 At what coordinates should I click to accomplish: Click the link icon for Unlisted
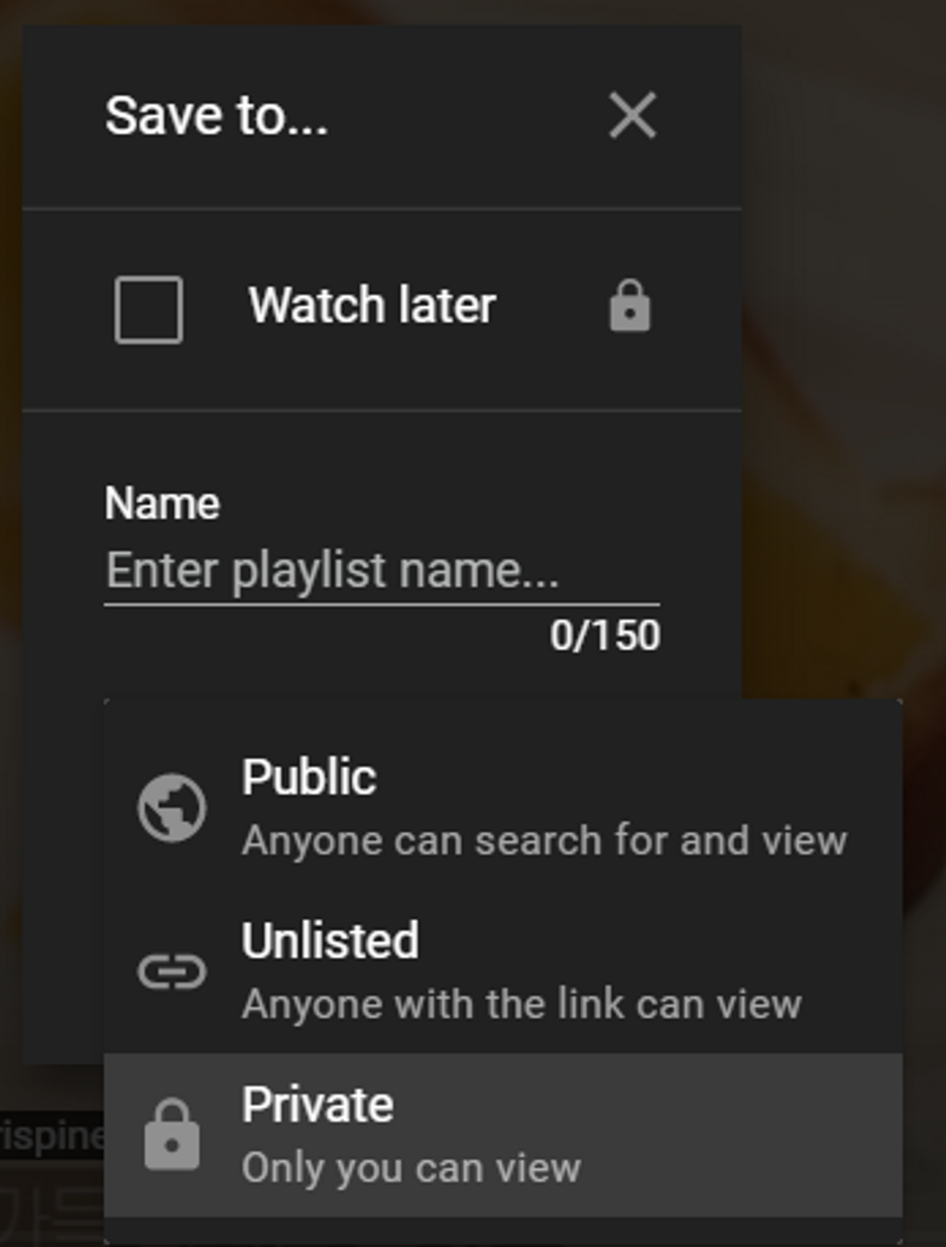172,972
